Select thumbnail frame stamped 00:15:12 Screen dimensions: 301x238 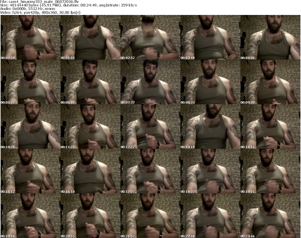(31, 171)
